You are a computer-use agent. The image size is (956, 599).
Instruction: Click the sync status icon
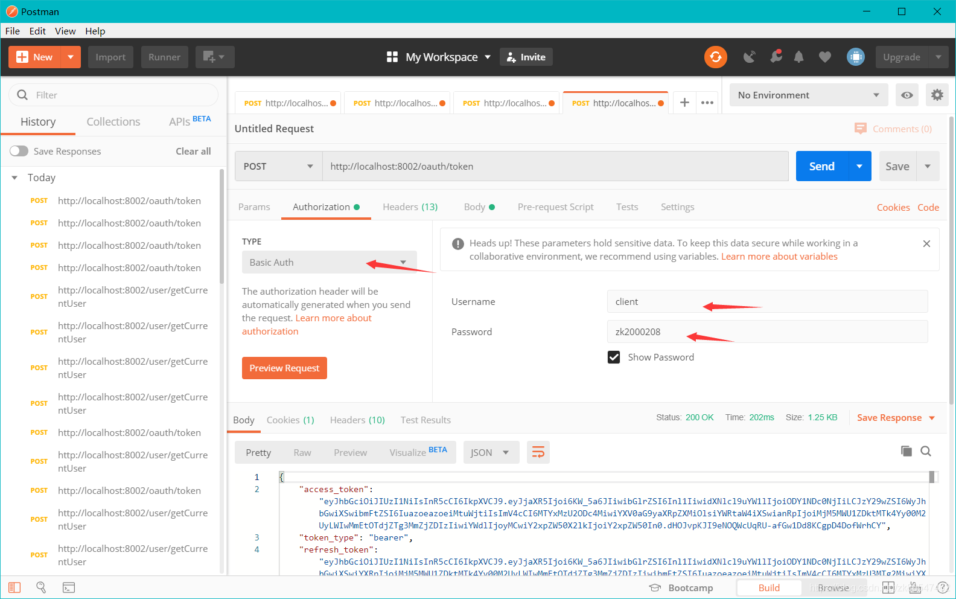point(715,57)
